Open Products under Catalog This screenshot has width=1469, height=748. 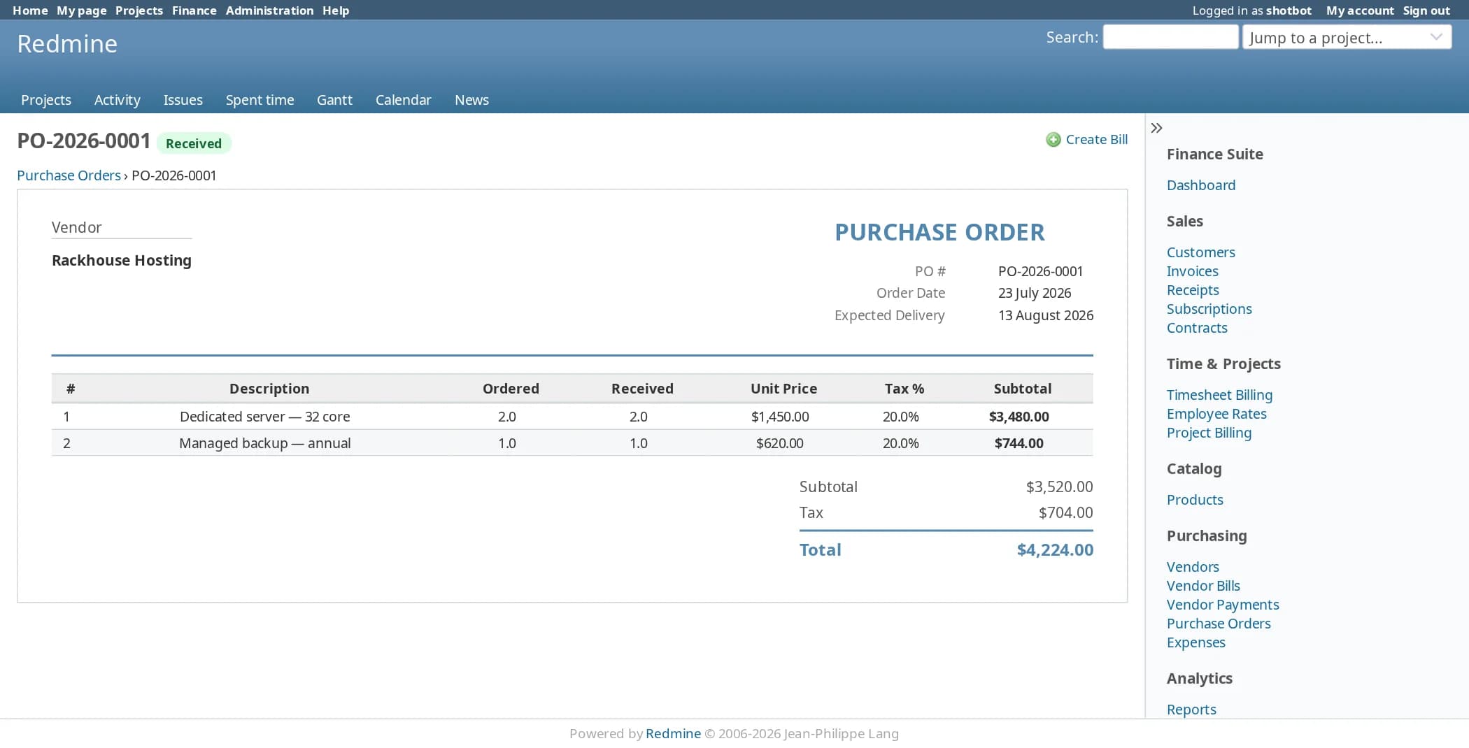1195,500
